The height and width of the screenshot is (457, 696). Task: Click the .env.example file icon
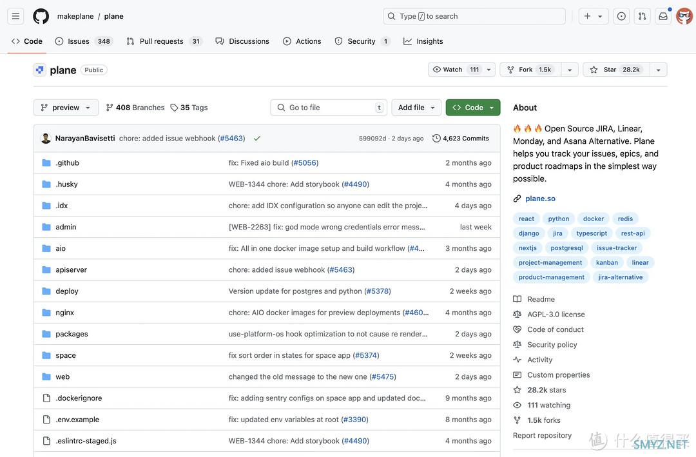(x=46, y=419)
